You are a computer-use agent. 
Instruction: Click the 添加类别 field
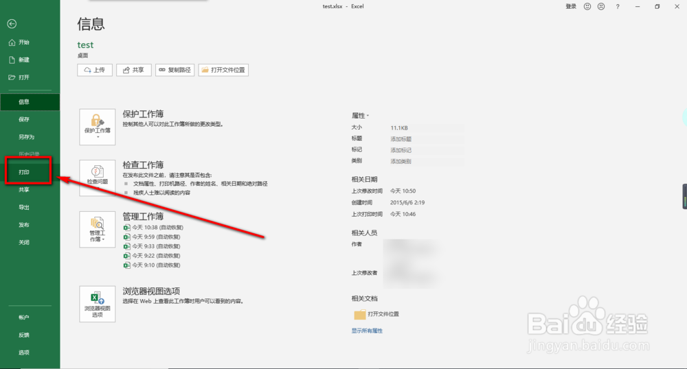pyautogui.click(x=427, y=161)
